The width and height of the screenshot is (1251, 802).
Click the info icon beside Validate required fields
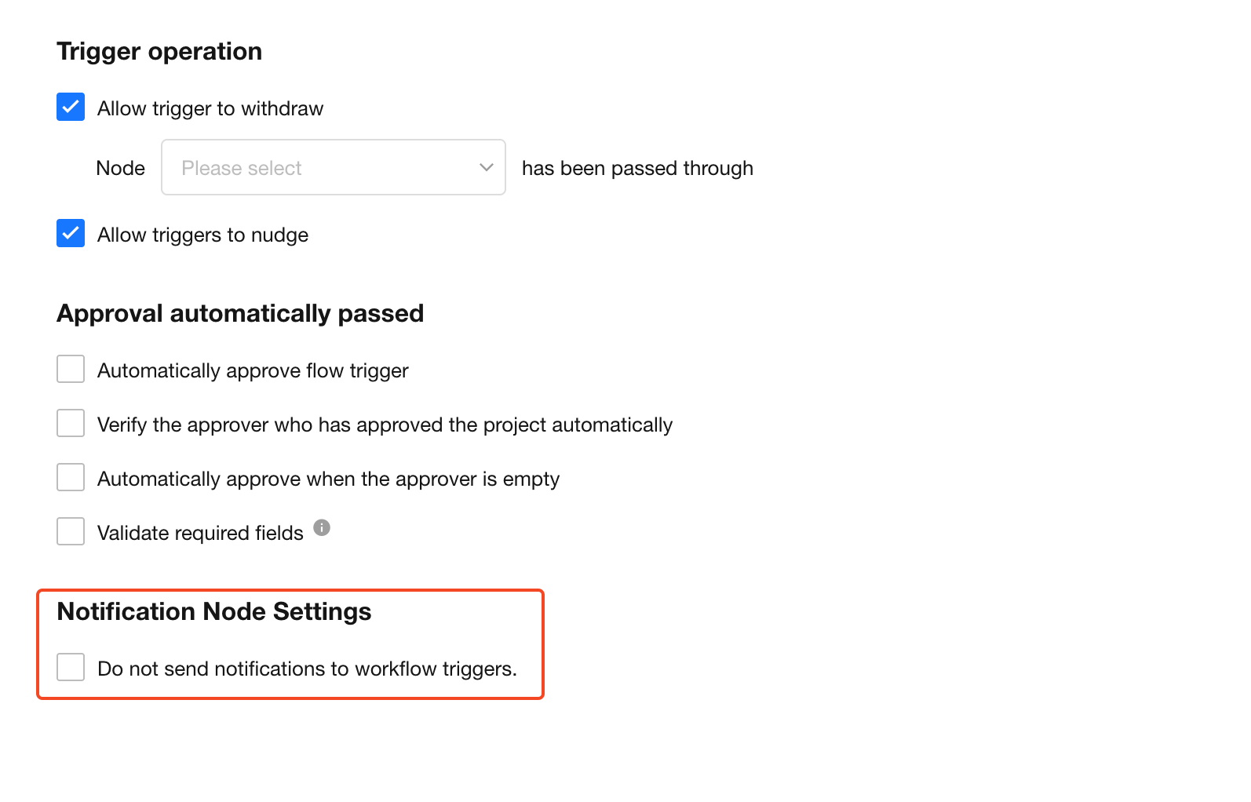click(x=322, y=527)
